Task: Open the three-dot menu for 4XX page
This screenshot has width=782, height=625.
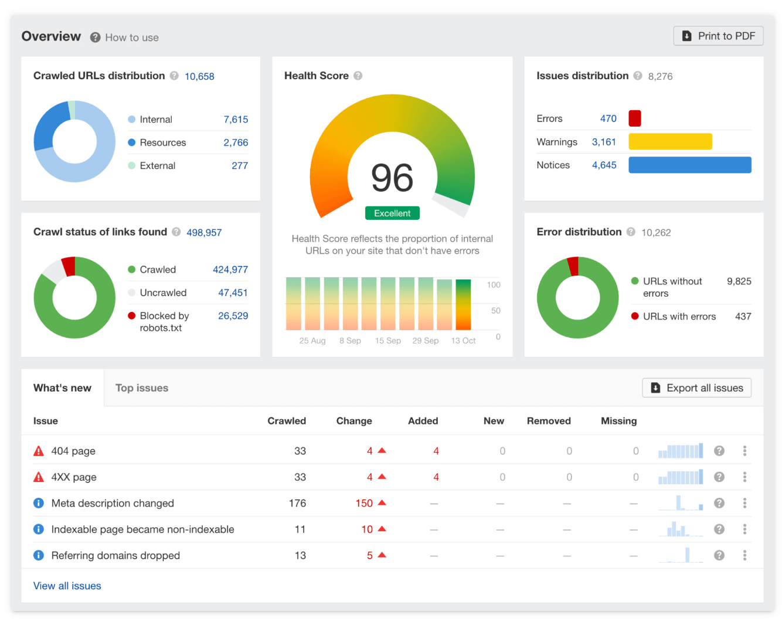Action: tap(745, 477)
